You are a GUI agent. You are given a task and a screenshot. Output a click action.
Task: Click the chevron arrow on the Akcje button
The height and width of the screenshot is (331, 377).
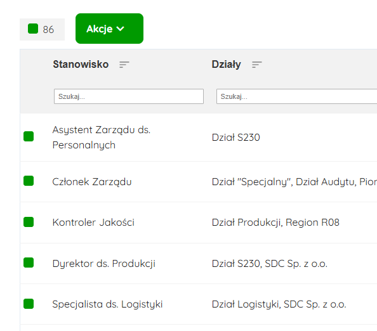click(120, 29)
